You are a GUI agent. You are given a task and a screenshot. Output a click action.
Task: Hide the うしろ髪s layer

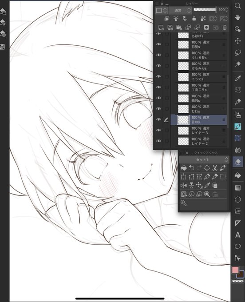(158, 55)
